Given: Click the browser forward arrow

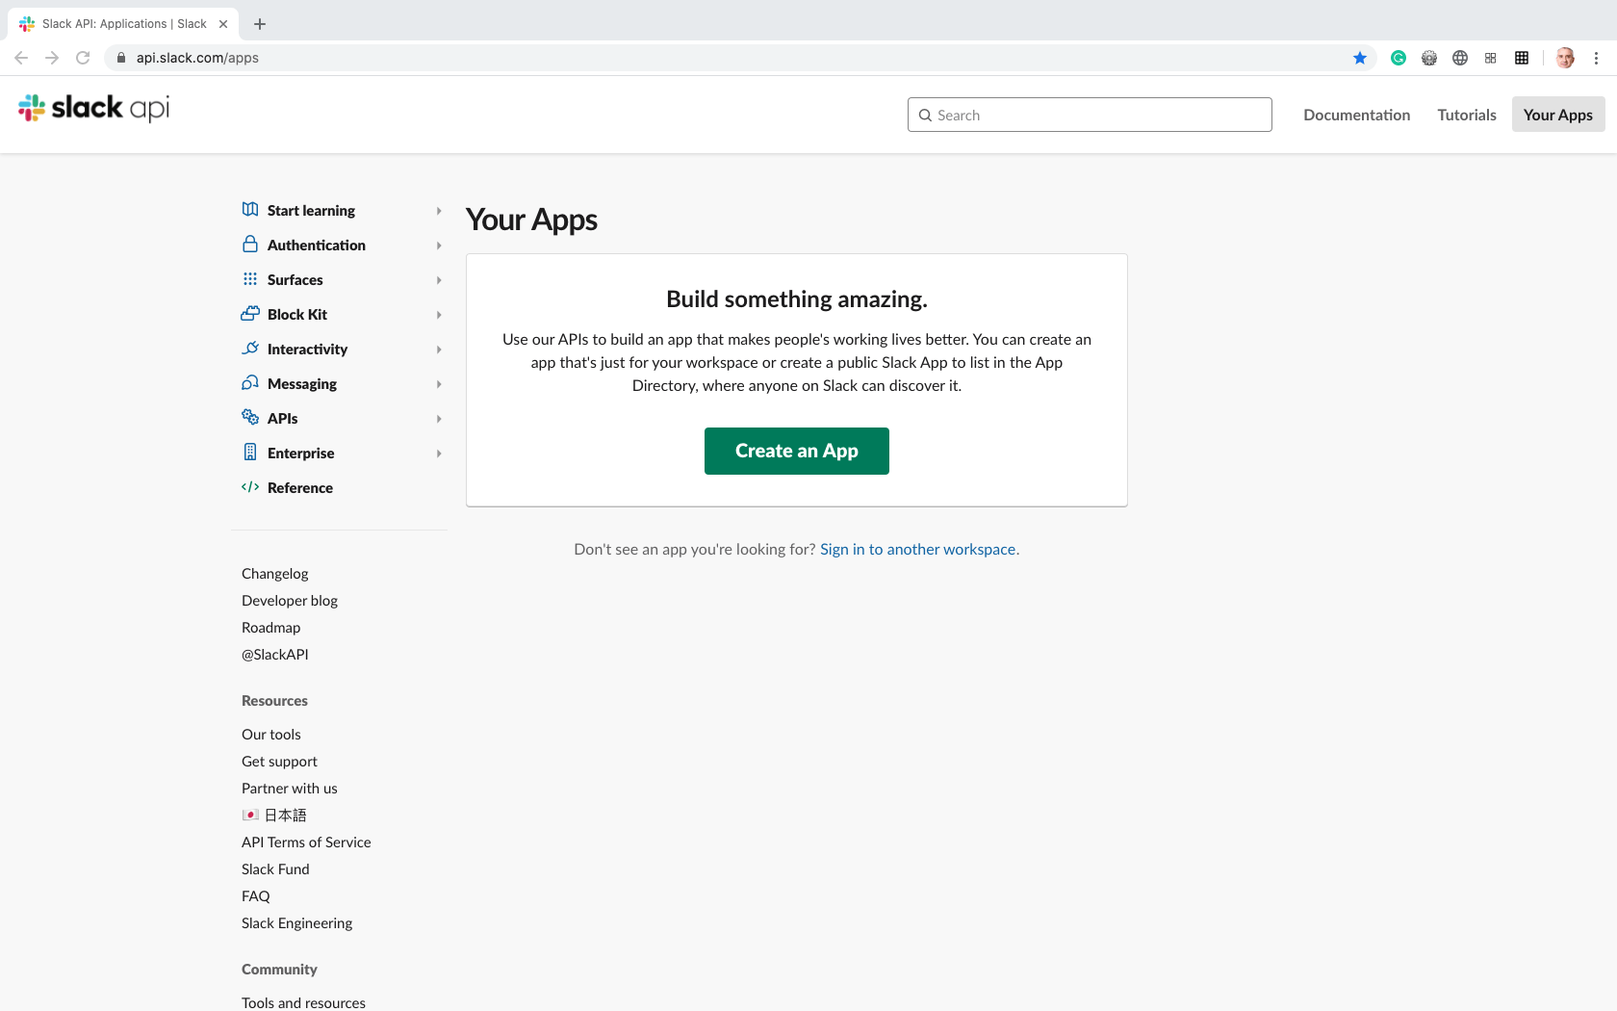Looking at the screenshot, I should [52, 58].
